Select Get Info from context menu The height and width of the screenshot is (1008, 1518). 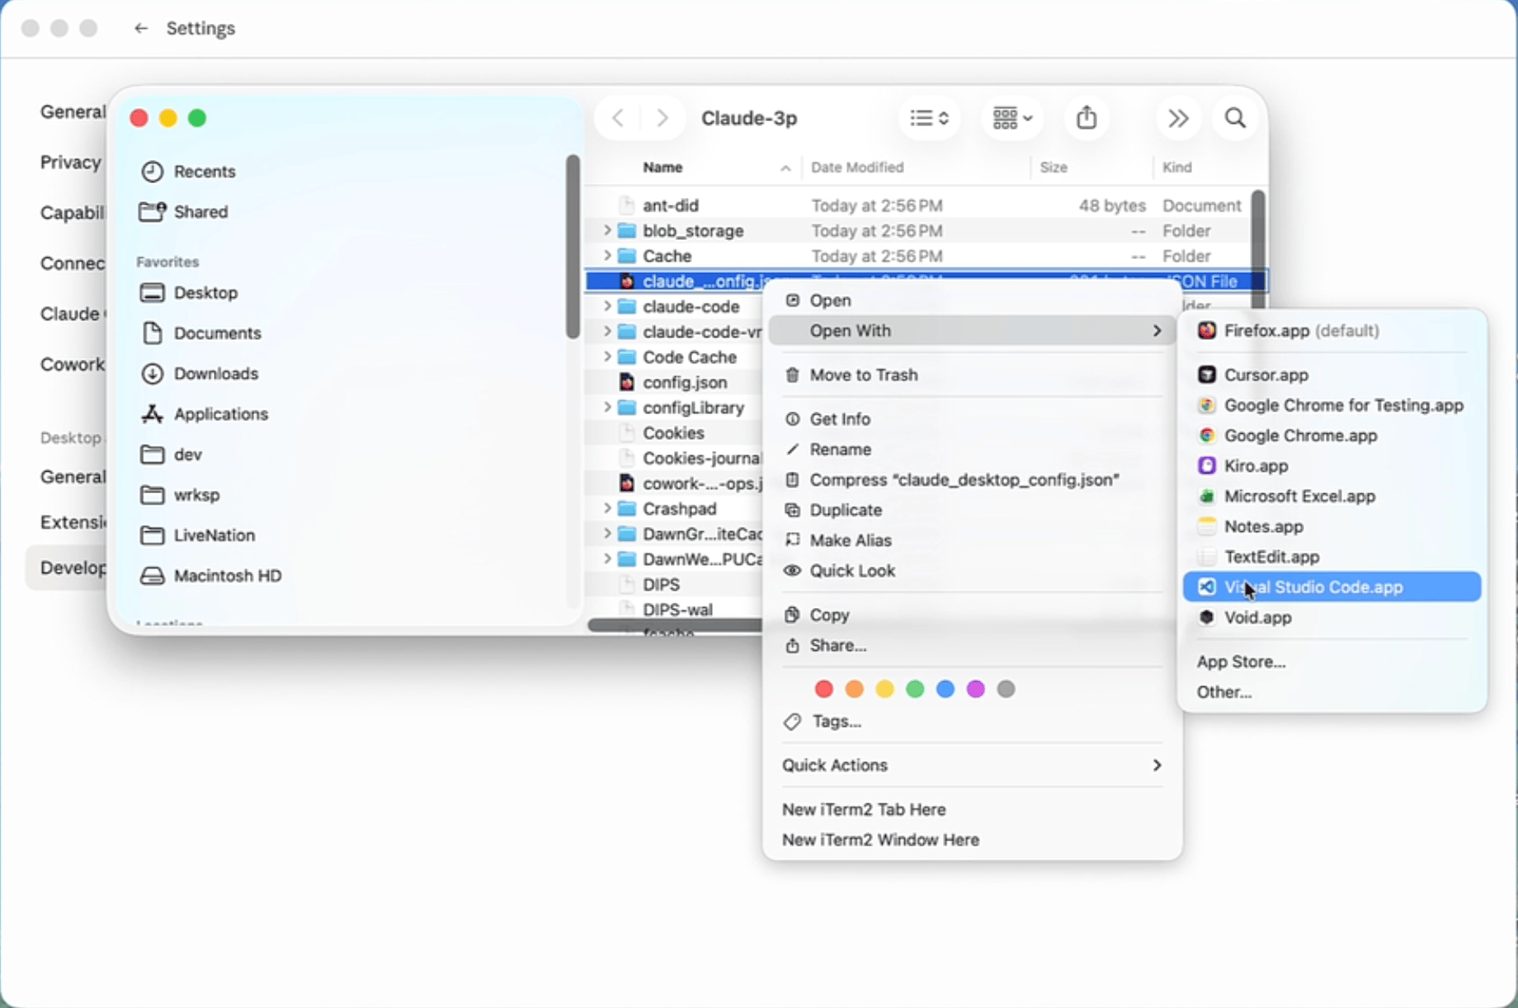pos(972,419)
